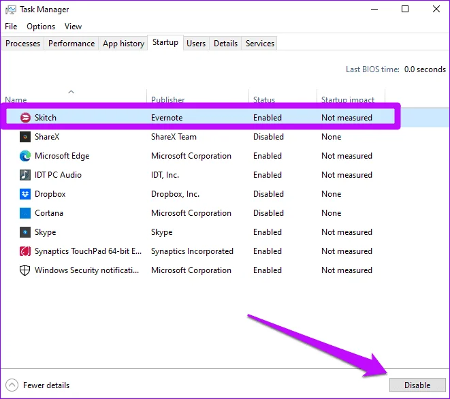Click the Synaptics TouchPad icon
The height and width of the screenshot is (399, 450).
point(25,251)
